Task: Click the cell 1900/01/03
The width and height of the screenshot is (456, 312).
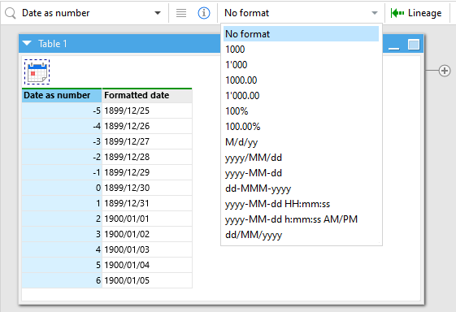Action: click(x=147, y=249)
